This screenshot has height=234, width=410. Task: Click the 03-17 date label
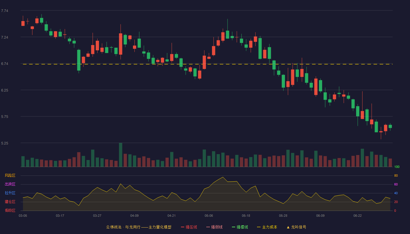pyautogui.click(x=60, y=216)
